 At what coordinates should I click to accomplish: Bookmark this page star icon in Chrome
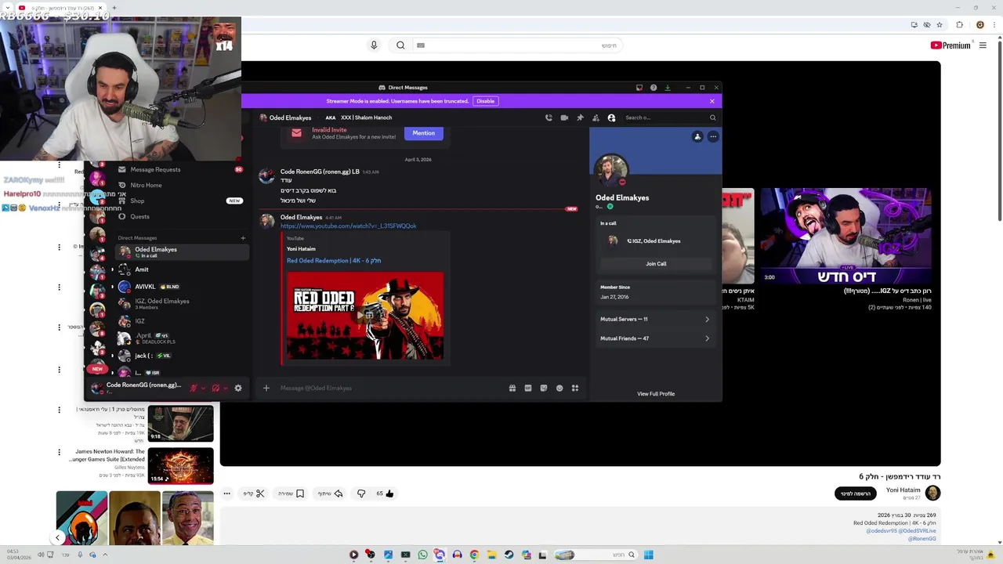click(x=940, y=24)
